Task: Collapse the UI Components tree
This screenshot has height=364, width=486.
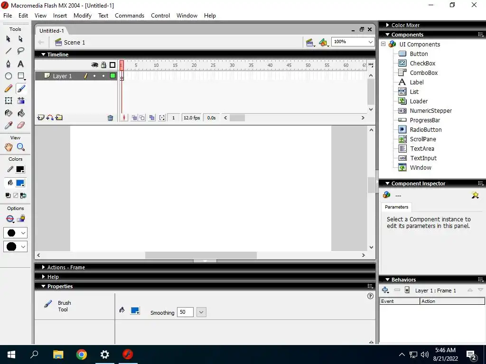Action: [383, 44]
